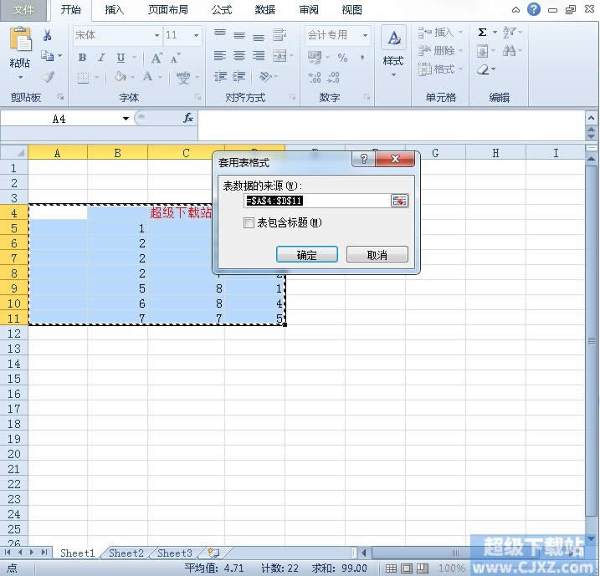Decrease the font size
600x576 pixels.
175,59
